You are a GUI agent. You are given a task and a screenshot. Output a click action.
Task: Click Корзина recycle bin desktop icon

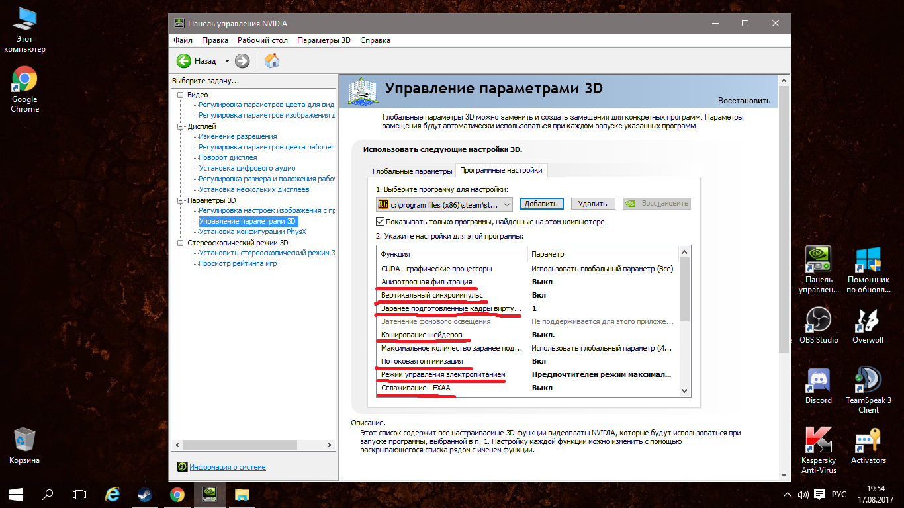(24, 446)
